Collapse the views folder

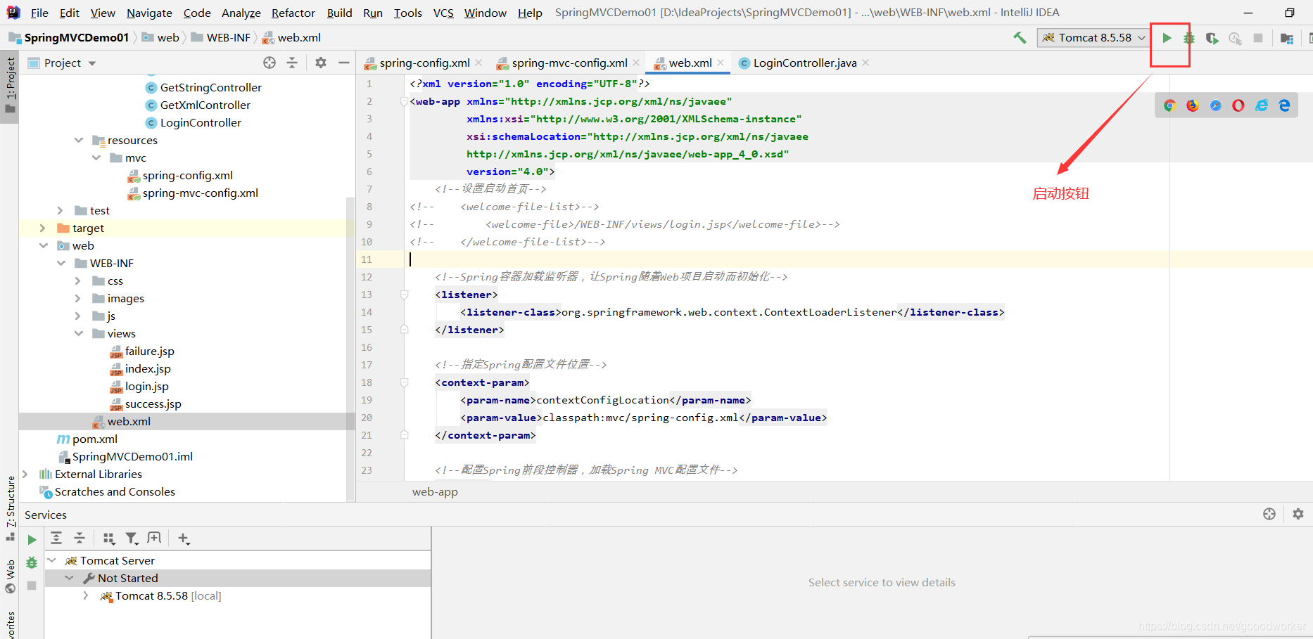[79, 333]
